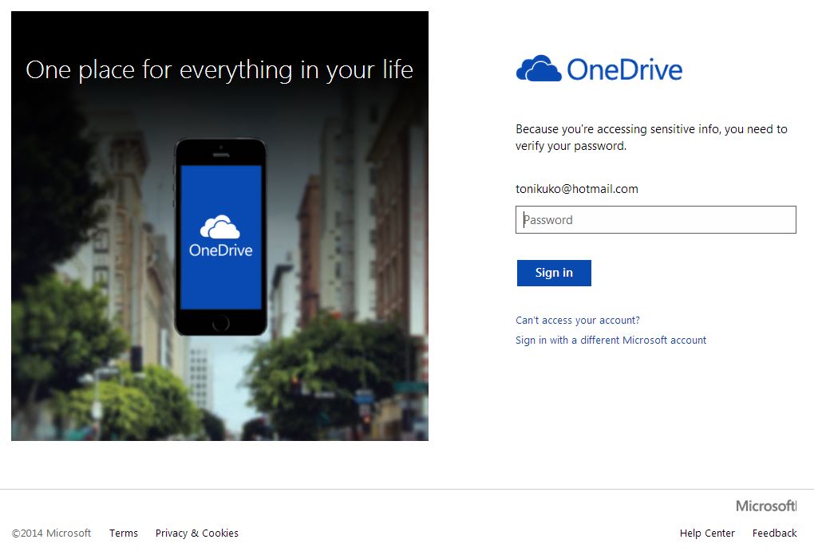Click the gray Microsoft logo in the footer

pyautogui.click(x=765, y=506)
